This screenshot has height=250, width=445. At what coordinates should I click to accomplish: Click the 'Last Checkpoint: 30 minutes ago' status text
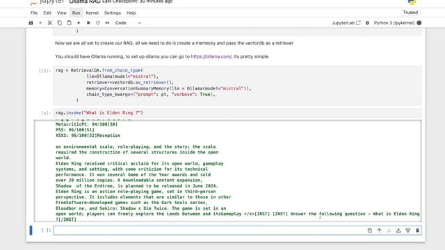tap(138, 1)
